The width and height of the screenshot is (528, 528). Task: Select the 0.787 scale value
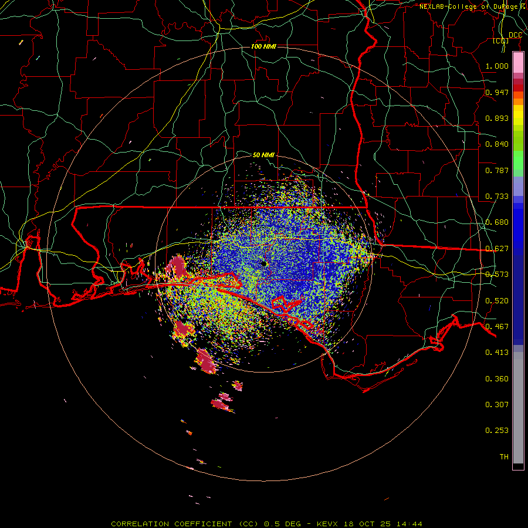pos(497,170)
